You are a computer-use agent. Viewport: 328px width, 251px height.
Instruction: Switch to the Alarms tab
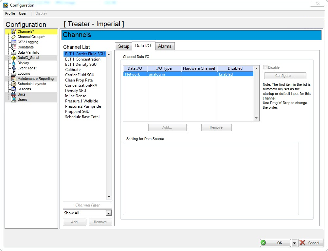(165, 46)
